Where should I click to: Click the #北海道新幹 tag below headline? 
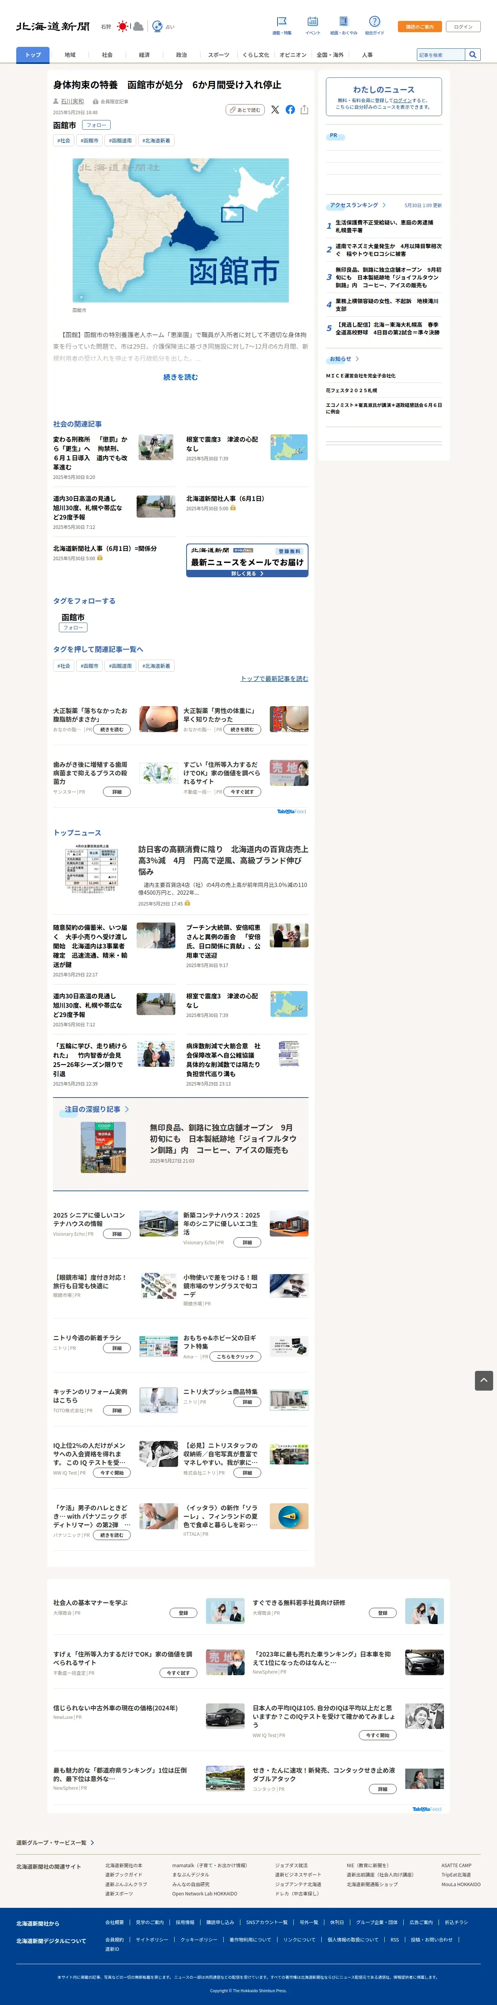[x=156, y=140]
